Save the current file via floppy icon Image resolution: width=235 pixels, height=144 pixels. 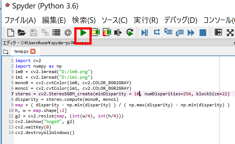34,32
